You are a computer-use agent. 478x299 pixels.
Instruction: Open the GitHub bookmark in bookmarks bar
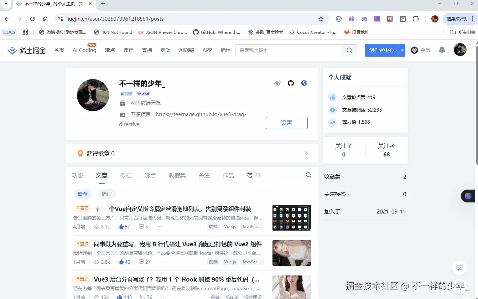click(217, 32)
